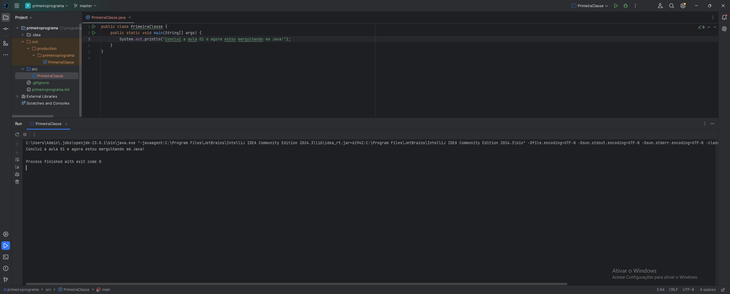Toggle soft-wrap in console
730x294 pixels.
click(17, 160)
